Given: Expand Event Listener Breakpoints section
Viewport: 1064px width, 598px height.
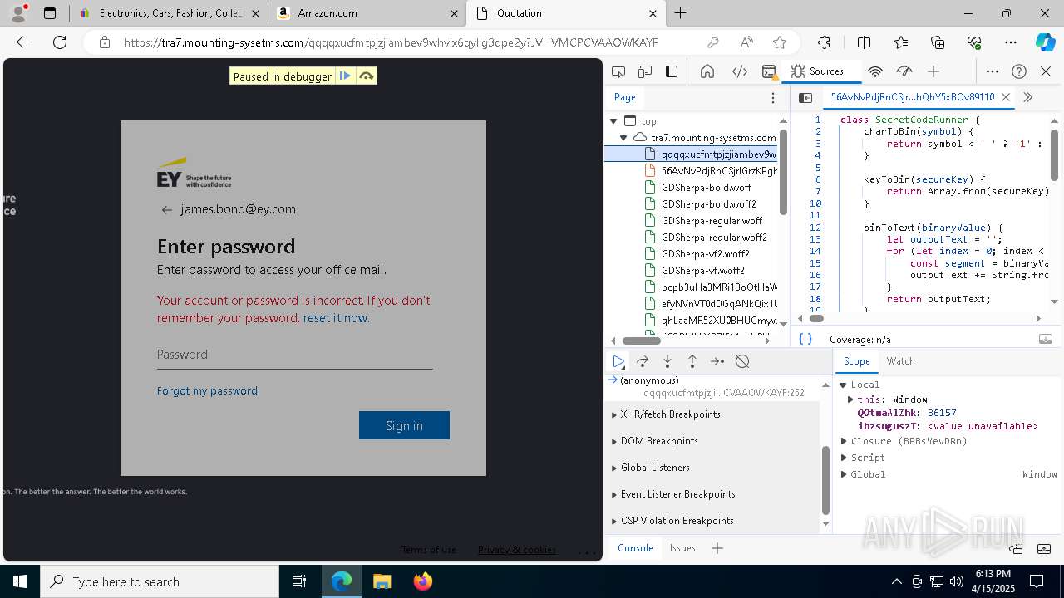Looking at the screenshot, I should [614, 494].
